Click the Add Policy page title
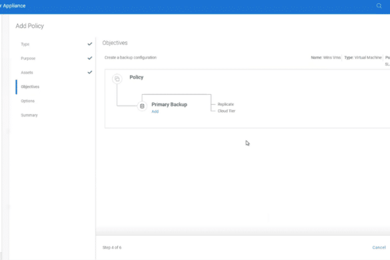390x260 pixels. (29, 26)
